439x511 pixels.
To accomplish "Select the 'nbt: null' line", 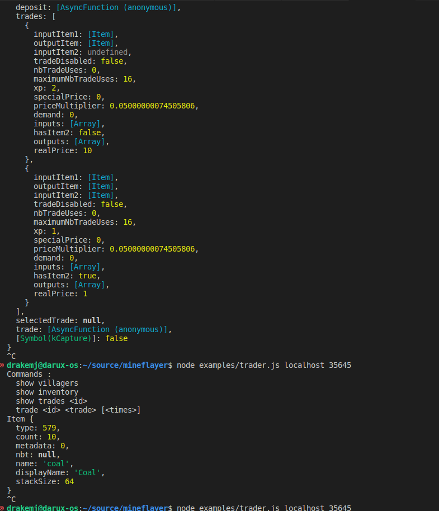I will coord(38,455).
